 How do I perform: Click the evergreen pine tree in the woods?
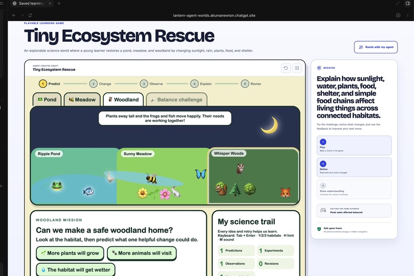click(235, 190)
